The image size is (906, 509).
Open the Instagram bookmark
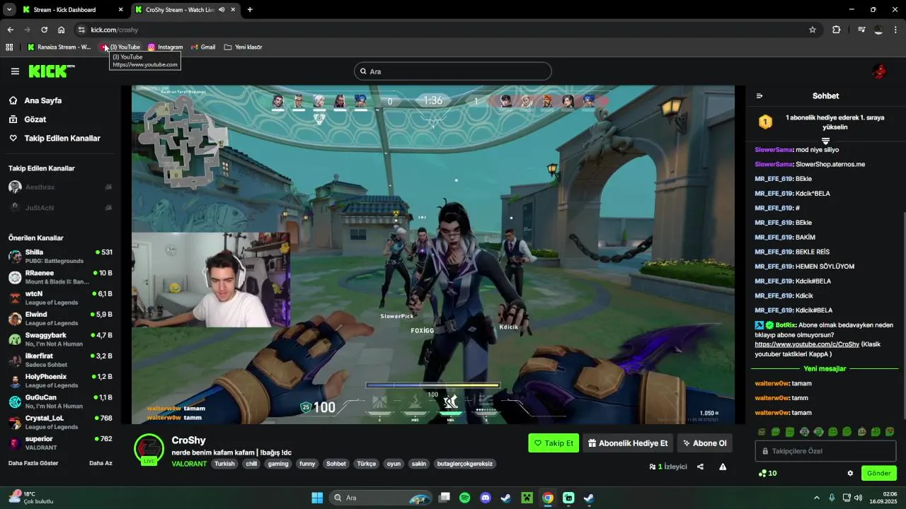165,47
